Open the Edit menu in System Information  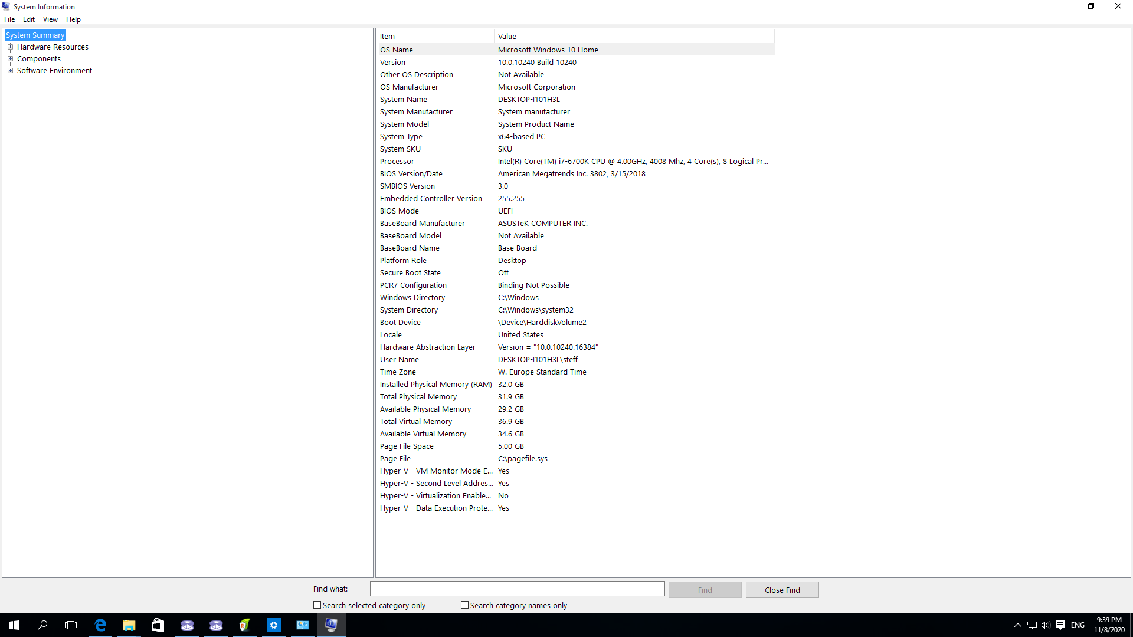(29, 19)
